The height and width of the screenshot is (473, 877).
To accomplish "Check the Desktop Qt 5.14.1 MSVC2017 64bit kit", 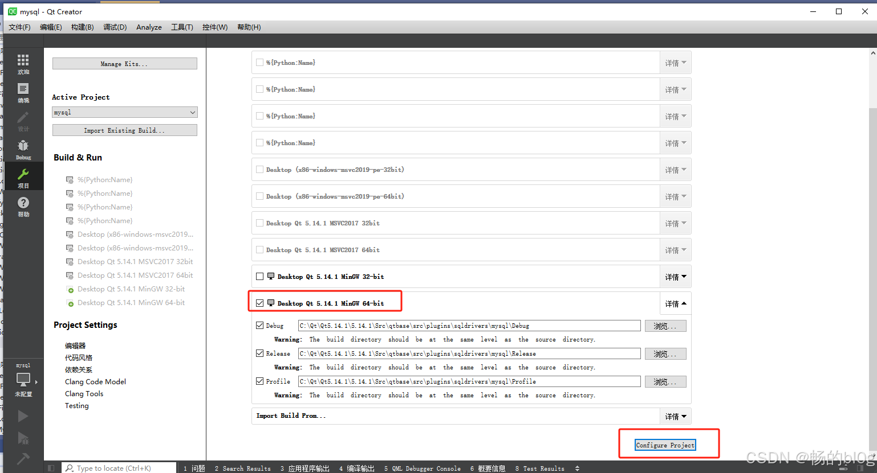I will 260,250.
